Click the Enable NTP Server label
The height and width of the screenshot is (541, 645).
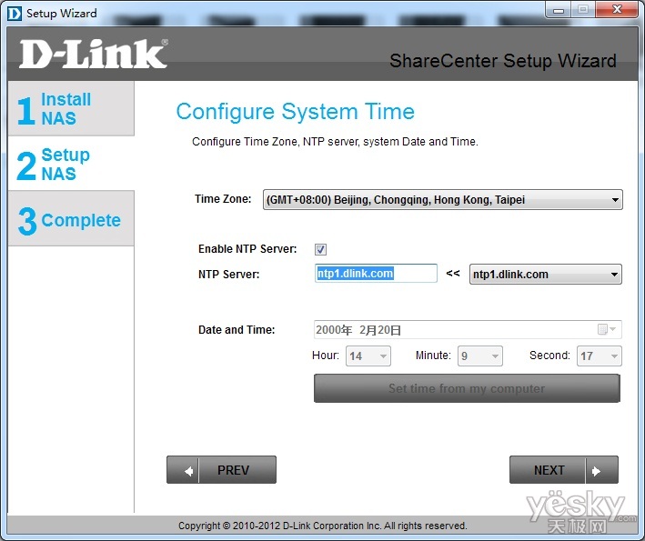(x=247, y=249)
